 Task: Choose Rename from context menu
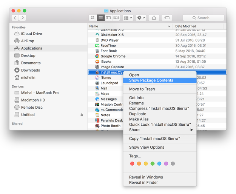click(x=160, y=103)
